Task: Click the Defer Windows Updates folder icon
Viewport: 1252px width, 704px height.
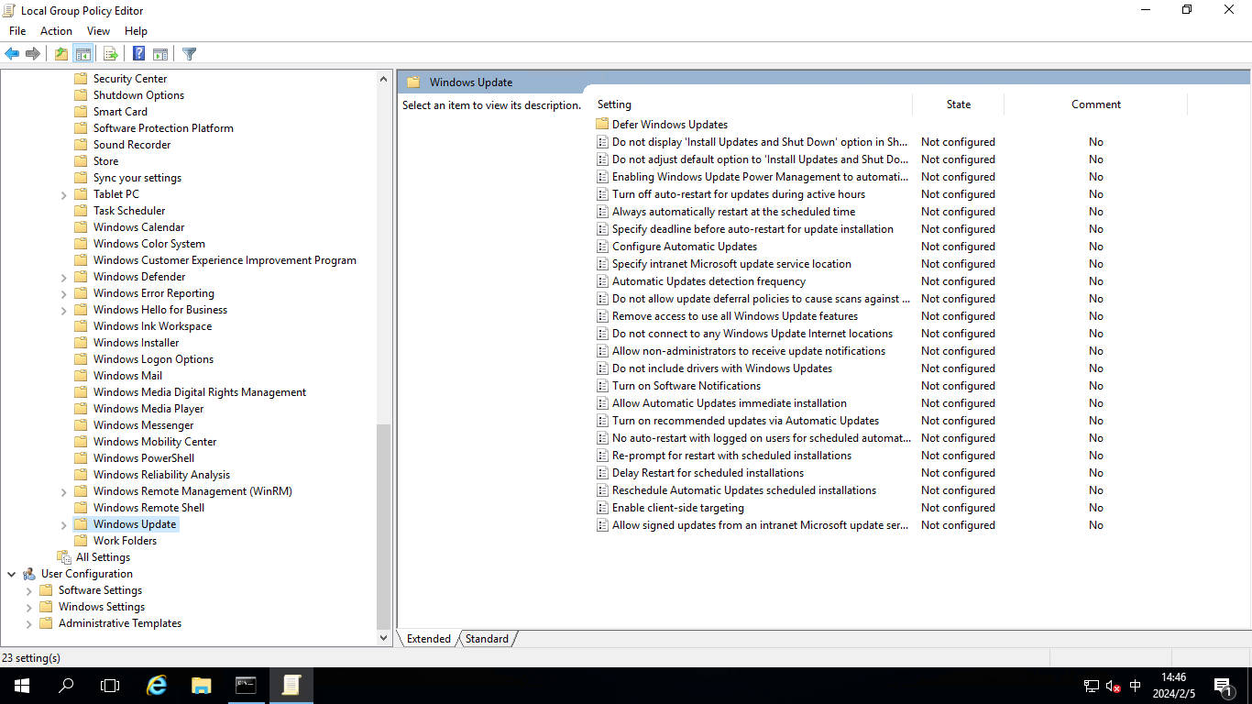Action: tap(602, 124)
